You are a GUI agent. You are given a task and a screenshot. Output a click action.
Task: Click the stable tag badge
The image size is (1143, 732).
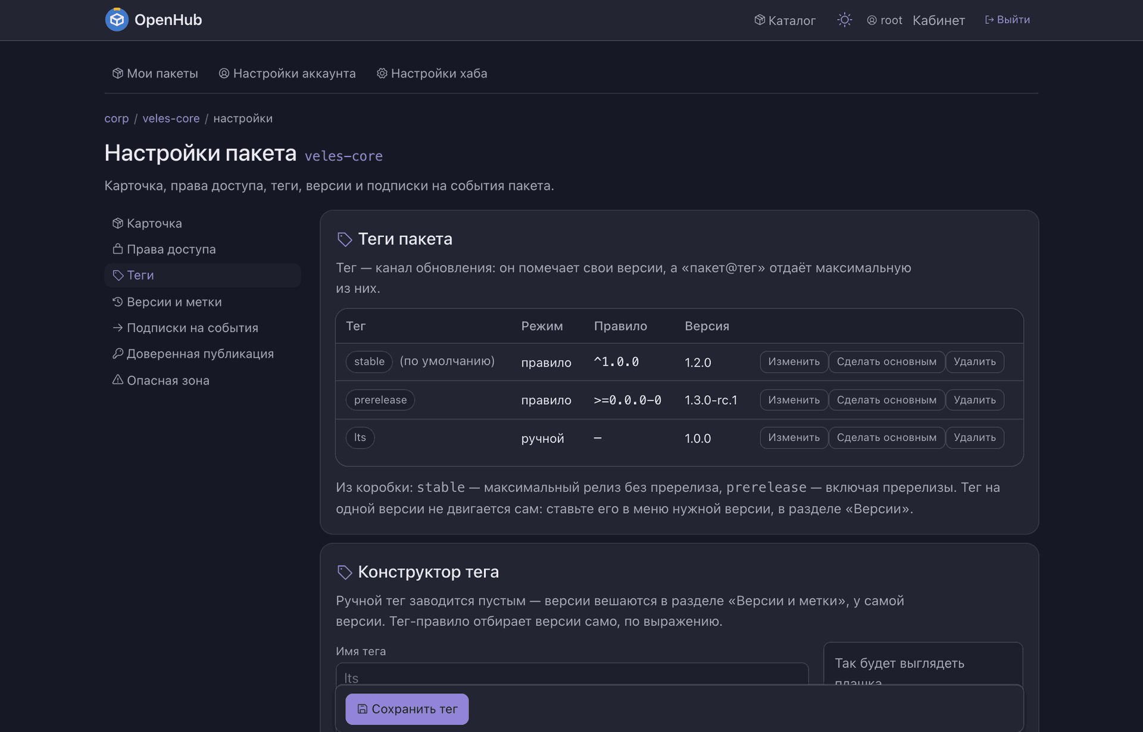click(369, 361)
